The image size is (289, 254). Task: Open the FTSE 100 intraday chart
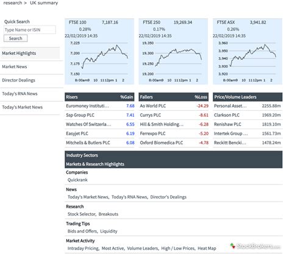[99, 62]
